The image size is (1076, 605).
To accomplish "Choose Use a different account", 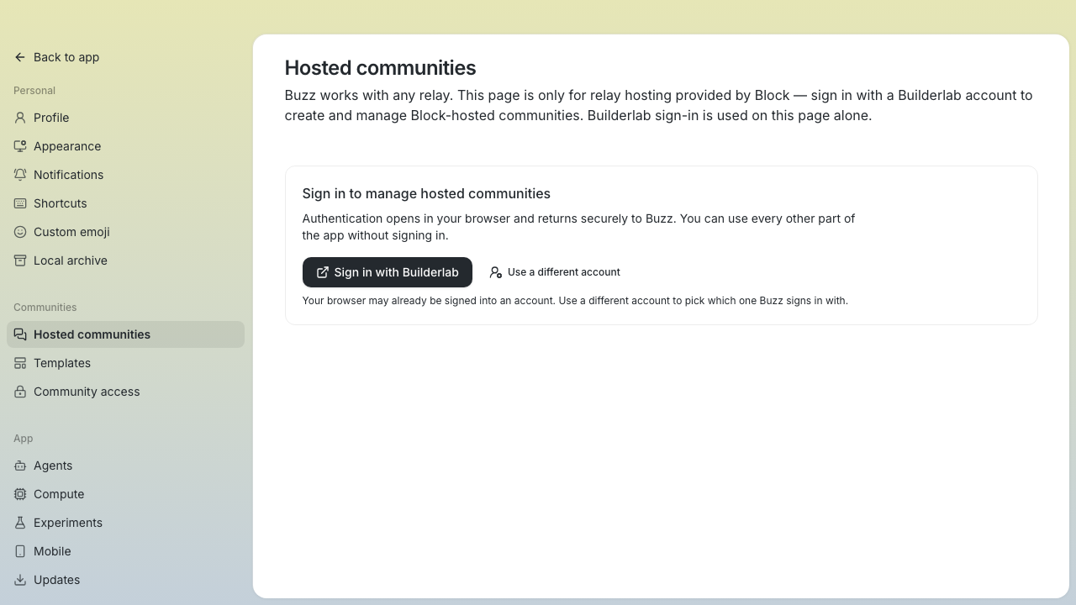I will pos(555,272).
